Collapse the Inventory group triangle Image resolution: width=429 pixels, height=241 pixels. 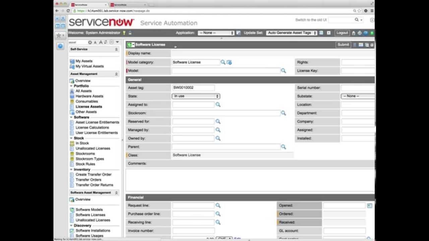(x=71, y=169)
